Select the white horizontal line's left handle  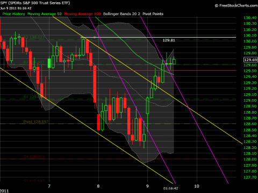tap(81, 38)
